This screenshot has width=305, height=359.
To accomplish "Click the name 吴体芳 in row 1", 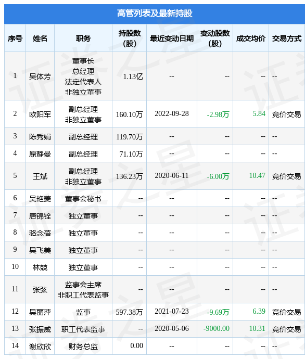I will 40,76.
